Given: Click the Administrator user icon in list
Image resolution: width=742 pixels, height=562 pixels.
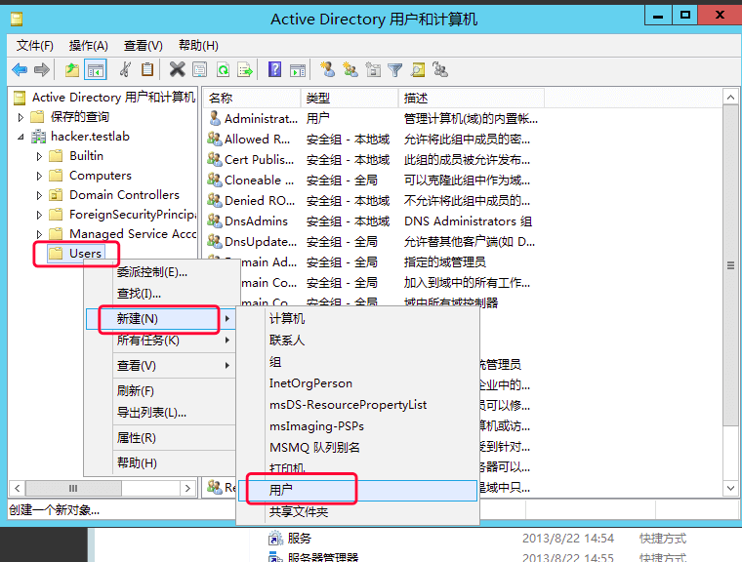Looking at the screenshot, I should coord(215,118).
